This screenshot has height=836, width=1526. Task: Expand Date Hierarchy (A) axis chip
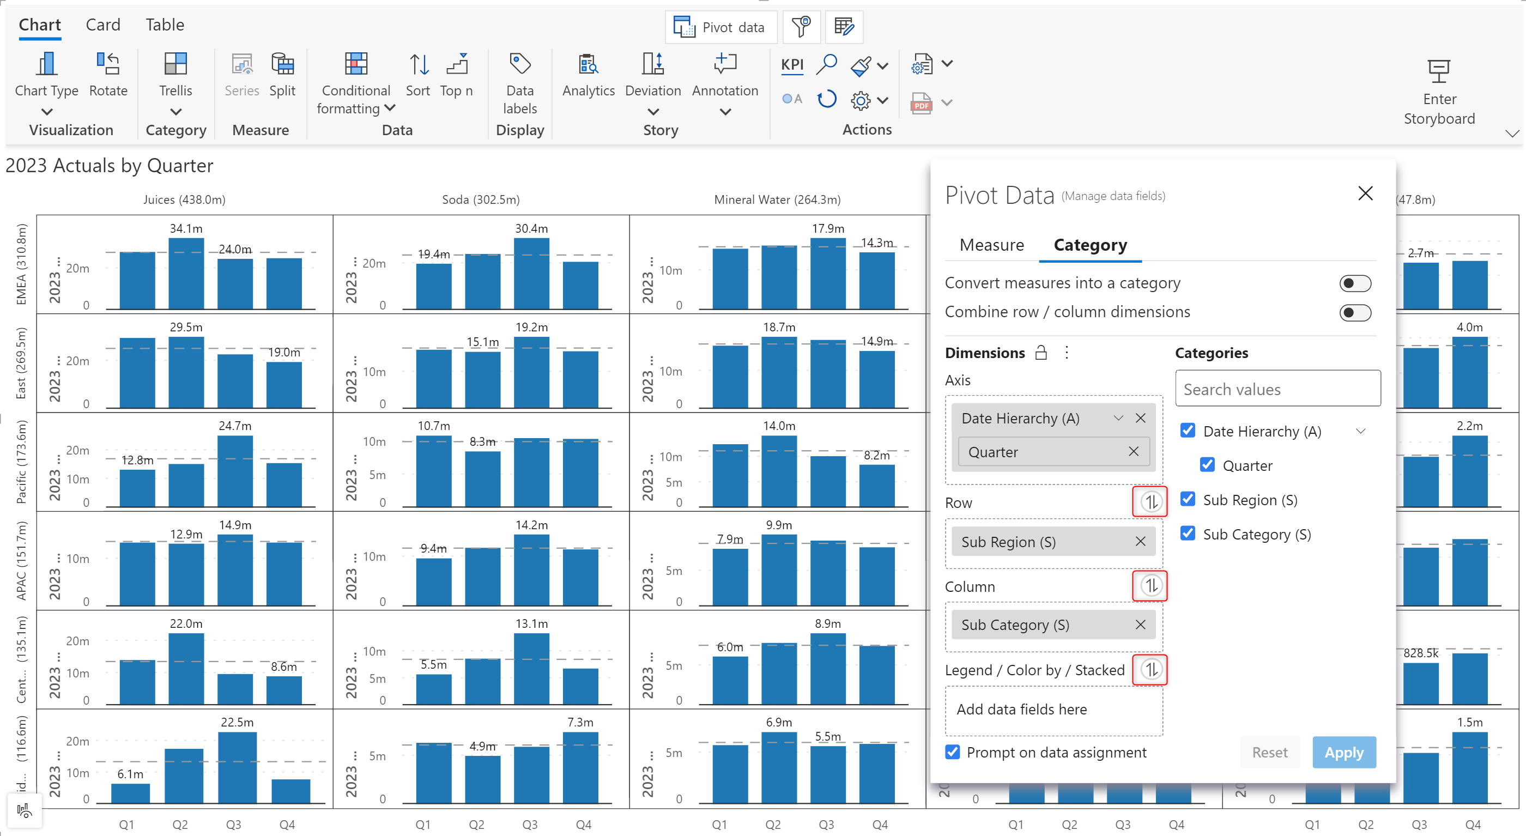point(1118,417)
